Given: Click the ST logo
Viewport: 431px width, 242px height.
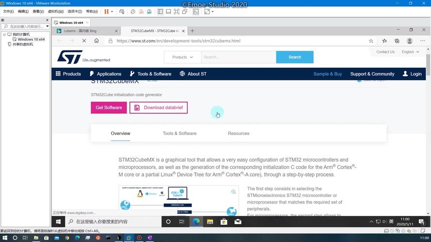Looking at the screenshot, I should click(69, 57).
